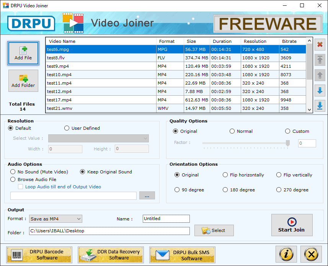Sort by Video Name column header
The height and width of the screenshot is (266, 328).
pyautogui.click(x=101, y=41)
